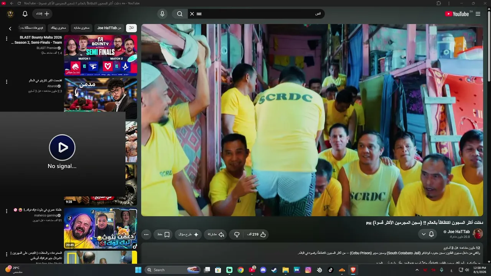
Task: Play the 'No signal...' mini player overlay
Action: click(x=62, y=147)
